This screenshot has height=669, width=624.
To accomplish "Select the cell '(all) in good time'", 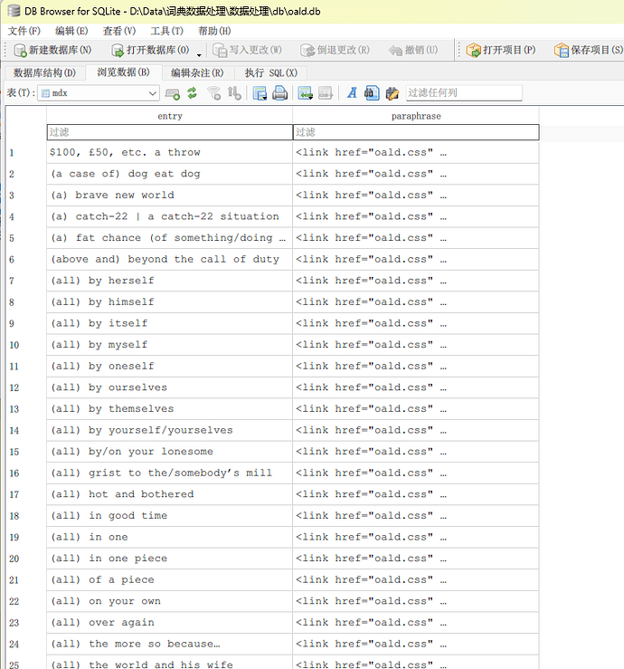I will (x=170, y=515).
